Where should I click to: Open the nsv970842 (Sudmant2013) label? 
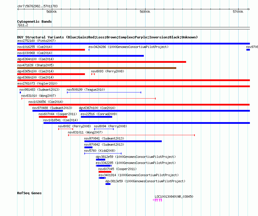[104, 144]
